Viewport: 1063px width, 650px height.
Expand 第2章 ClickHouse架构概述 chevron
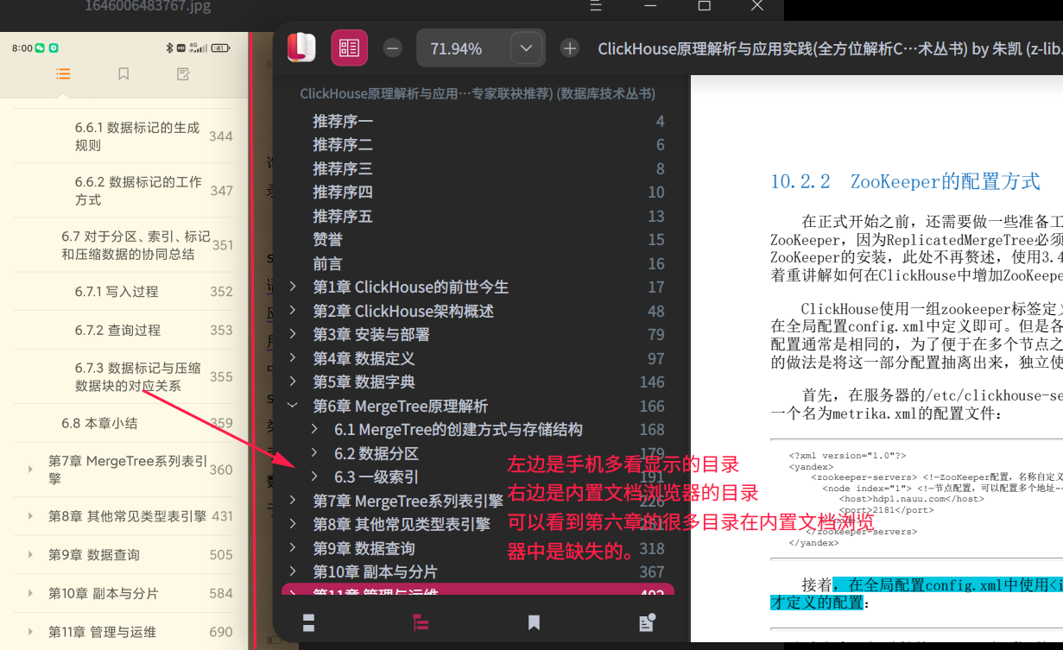(294, 311)
